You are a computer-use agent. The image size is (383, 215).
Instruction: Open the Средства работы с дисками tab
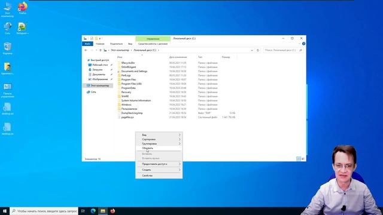click(153, 44)
